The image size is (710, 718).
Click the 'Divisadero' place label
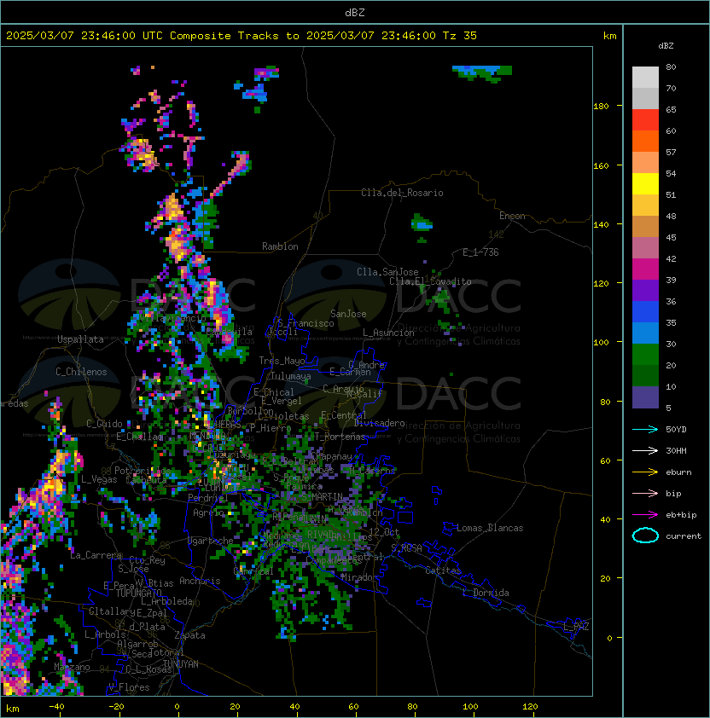pyautogui.click(x=379, y=423)
